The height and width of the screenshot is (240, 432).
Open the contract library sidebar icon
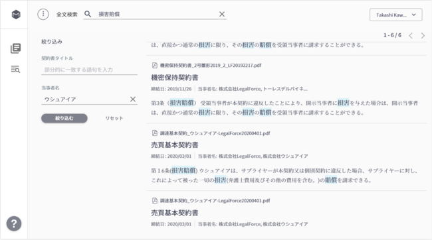coord(16,48)
